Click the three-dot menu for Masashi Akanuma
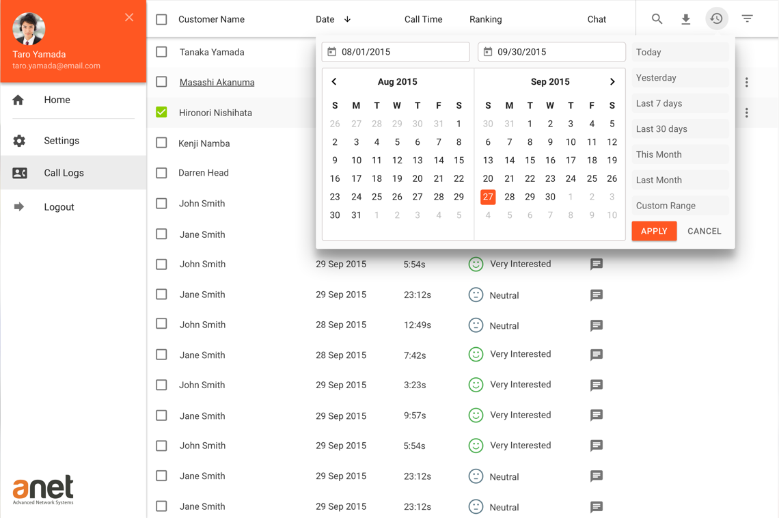779x518 pixels. tap(746, 83)
